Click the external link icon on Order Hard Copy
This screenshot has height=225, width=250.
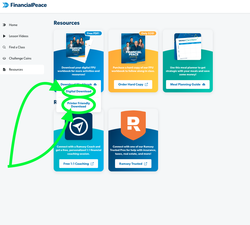(x=146, y=84)
